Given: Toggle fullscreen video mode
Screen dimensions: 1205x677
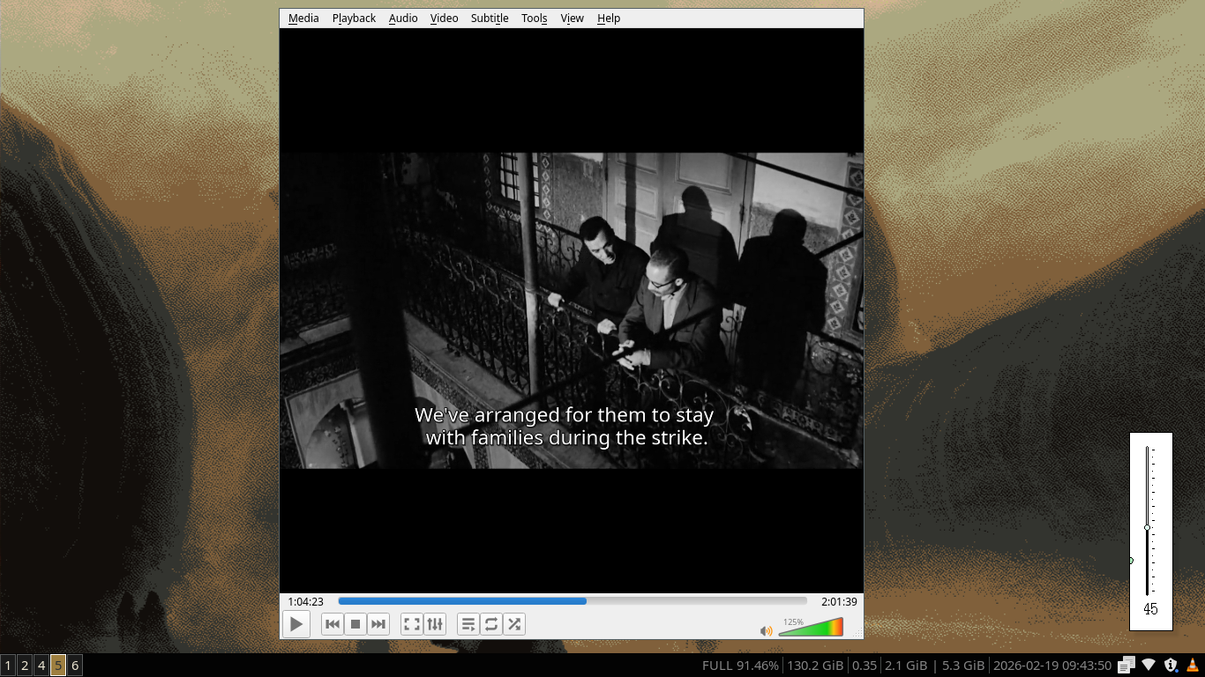Looking at the screenshot, I should point(412,624).
